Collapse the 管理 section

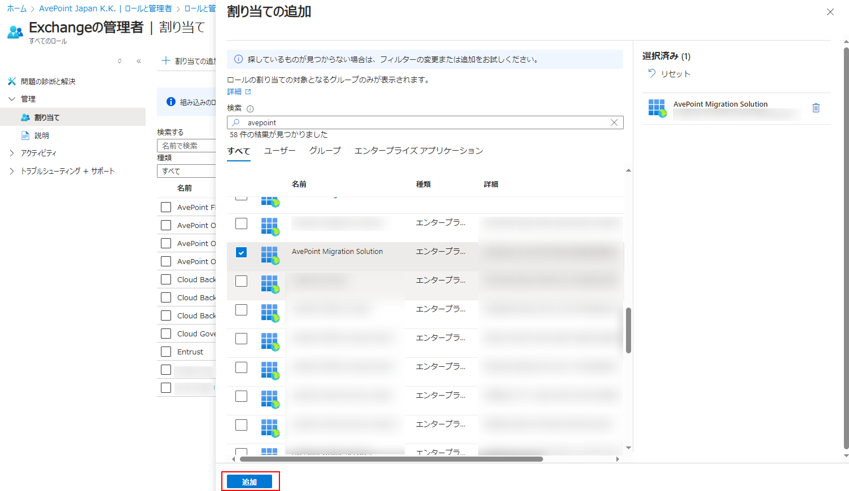(12, 99)
